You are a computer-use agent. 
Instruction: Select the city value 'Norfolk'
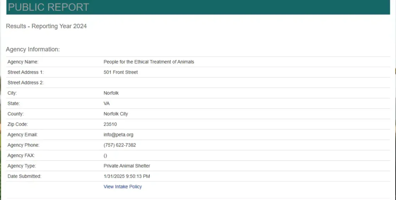click(x=111, y=93)
